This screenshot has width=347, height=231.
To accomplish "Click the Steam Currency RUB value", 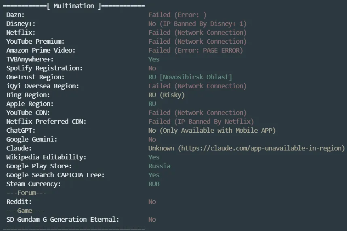I will (154, 184).
